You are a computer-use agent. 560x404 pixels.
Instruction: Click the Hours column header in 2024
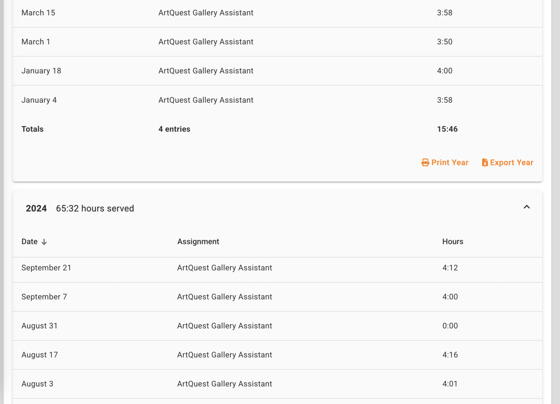click(x=452, y=241)
